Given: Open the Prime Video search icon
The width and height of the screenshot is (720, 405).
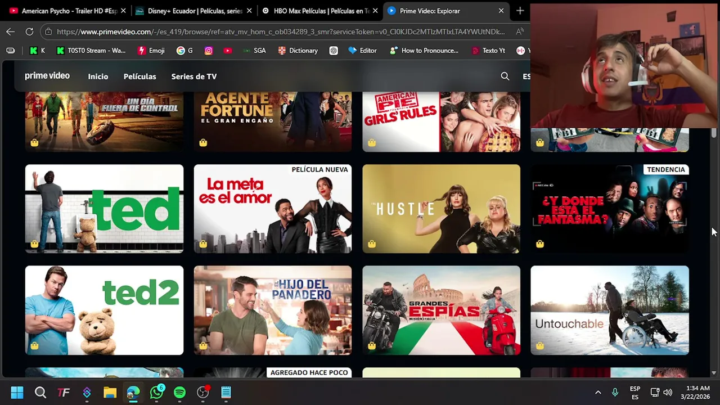Looking at the screenshot, I should coord(505,76).
